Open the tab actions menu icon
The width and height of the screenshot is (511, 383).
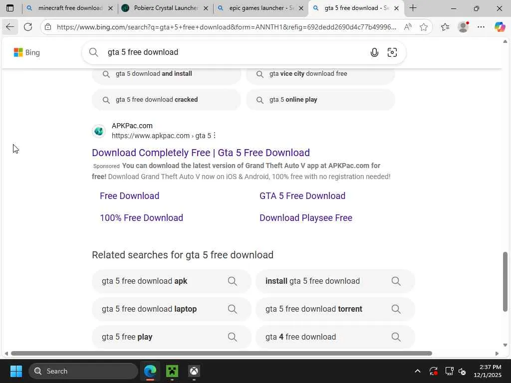[x=10, y=8]
